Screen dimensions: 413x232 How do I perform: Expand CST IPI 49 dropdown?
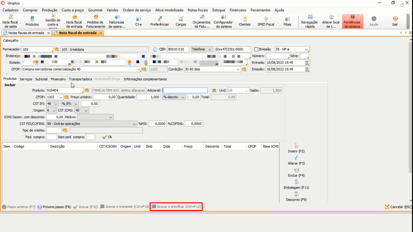coord(56,104)
